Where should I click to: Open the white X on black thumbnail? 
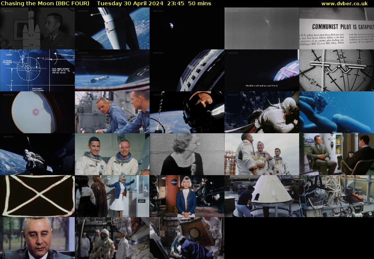(x=37, y=196)
